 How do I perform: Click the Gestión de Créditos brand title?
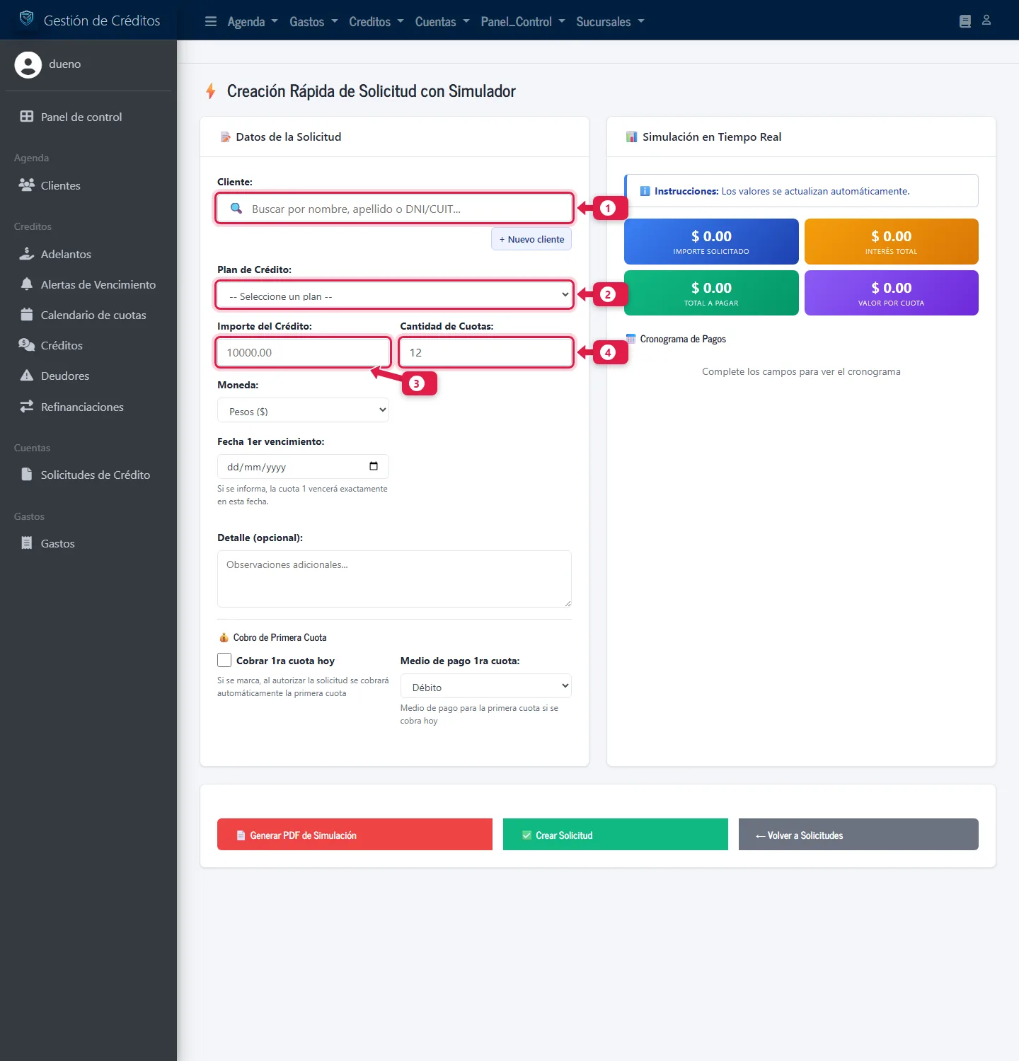[x=102, y=21]
